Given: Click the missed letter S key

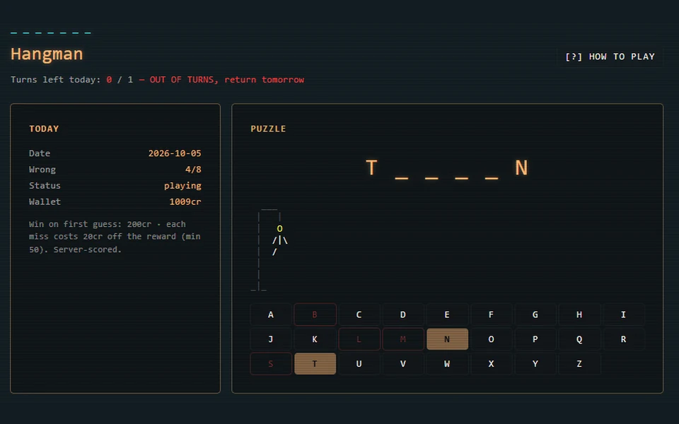Looking at the screenshot, I should tap(271, 364).
